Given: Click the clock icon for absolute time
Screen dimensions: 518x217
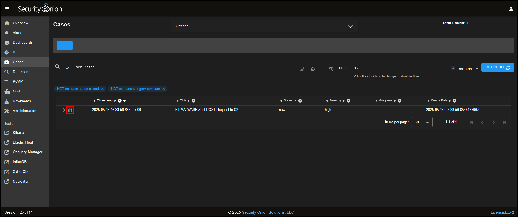Looking at the screenshot, I should click(x=331, y=69).
